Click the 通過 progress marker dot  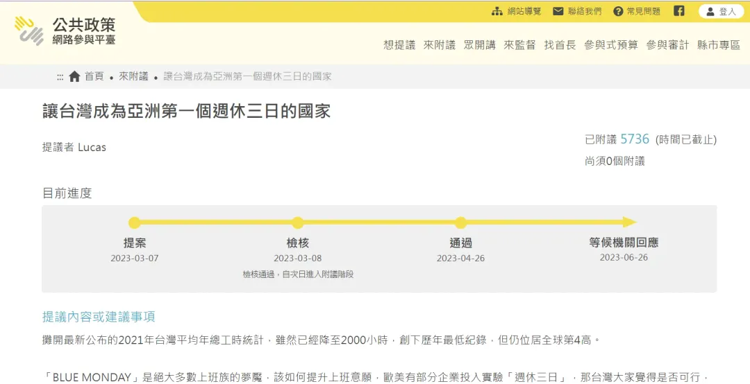460,222
